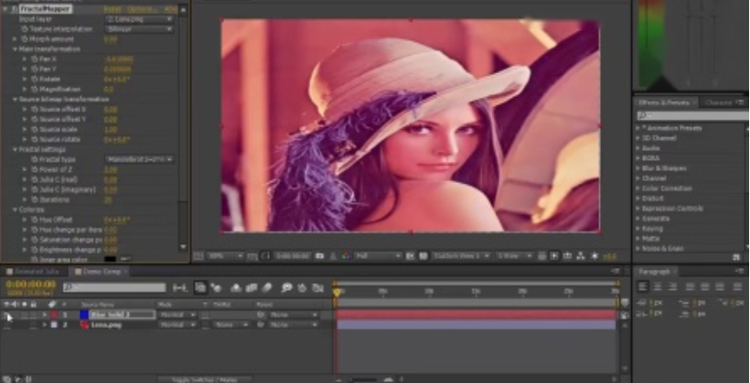
Task: Collapse the Colorize group
Action: (x=15, y=209)
